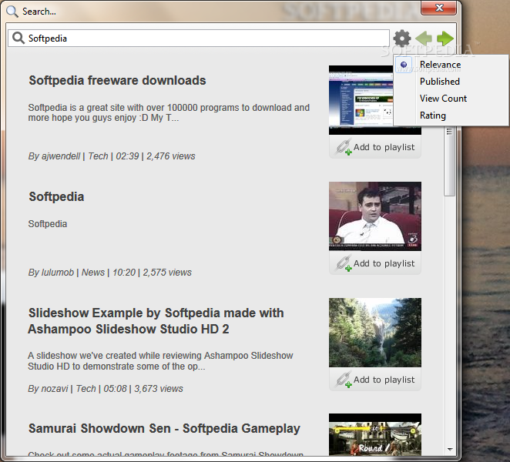The height and width of the screenshot is (462, 510).
Task: Click description 'Softpedia is a great site'
Action: point(169,112)
